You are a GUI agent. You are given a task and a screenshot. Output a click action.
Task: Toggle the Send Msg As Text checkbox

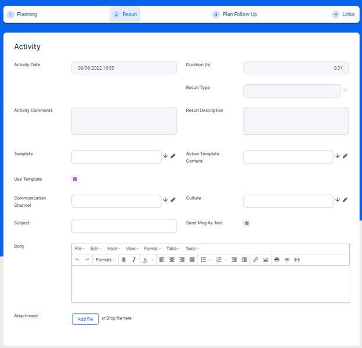tap(247, 223)
